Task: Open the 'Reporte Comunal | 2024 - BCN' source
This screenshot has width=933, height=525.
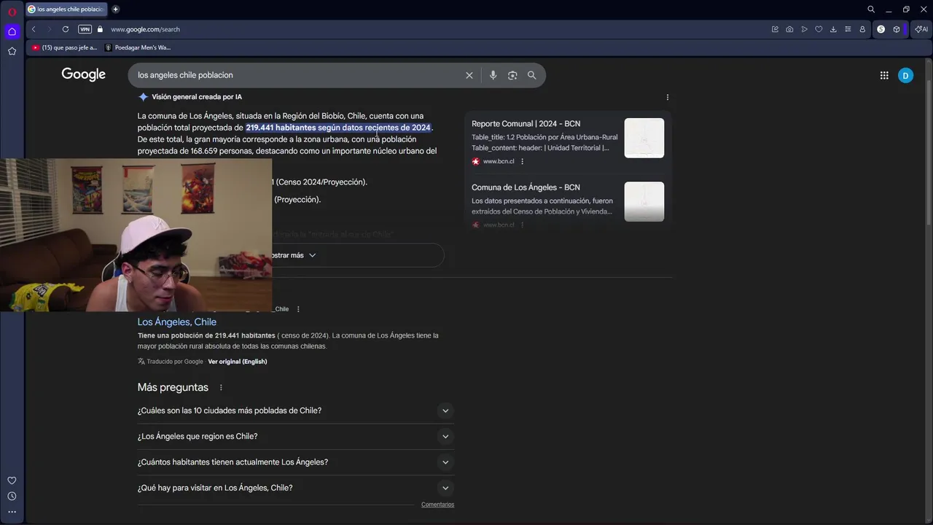Action: coord(526,124)
